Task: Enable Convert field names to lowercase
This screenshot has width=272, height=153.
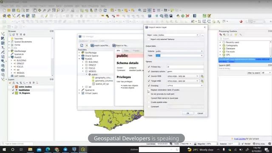Action: 149,98
